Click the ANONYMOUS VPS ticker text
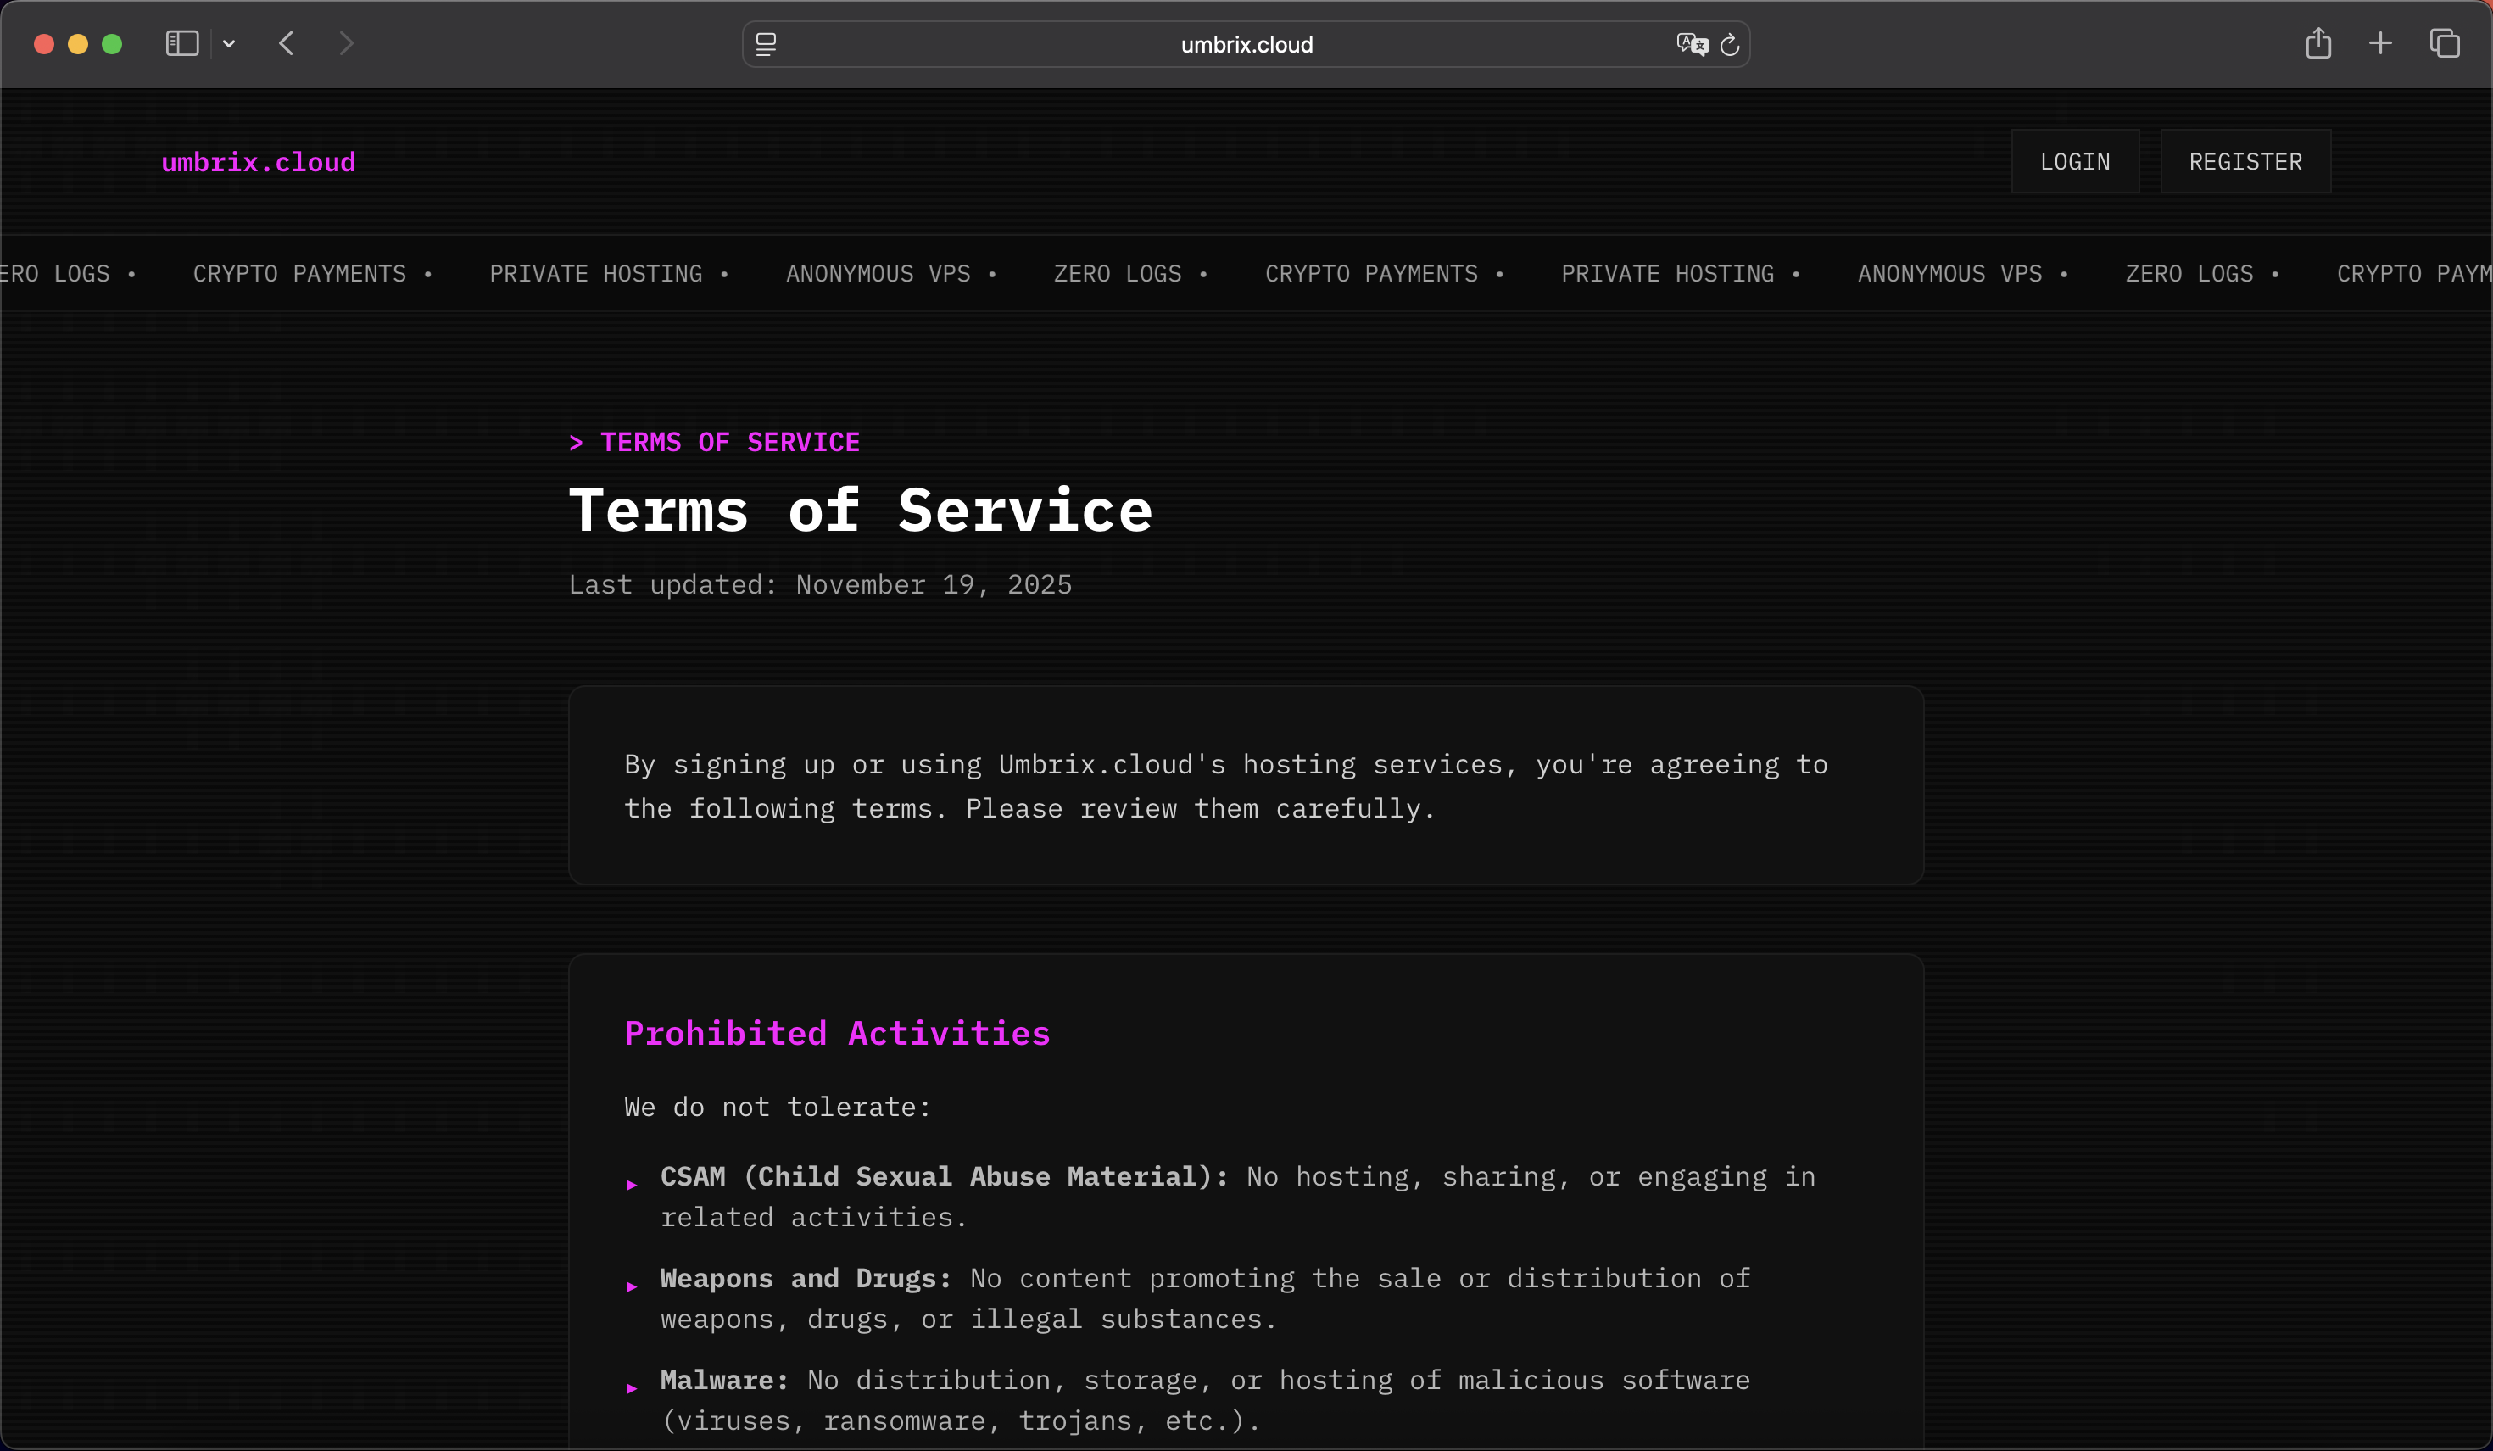The height and width of the screenshot is (1451, 2493). 878,274
